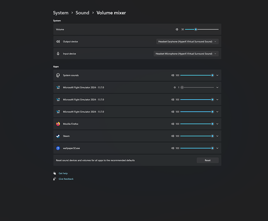Click the System sounds headphone icon
Image resolution: width=268 pixels, height=221 pixels.
click(58, 75)
